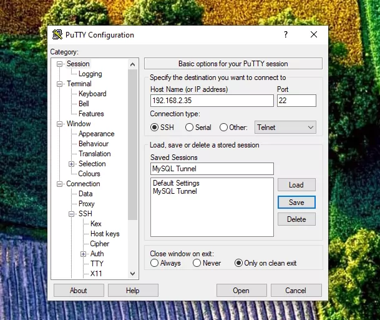
Task: Collapse the Window tree node
Action: click(x=59, y=124)
